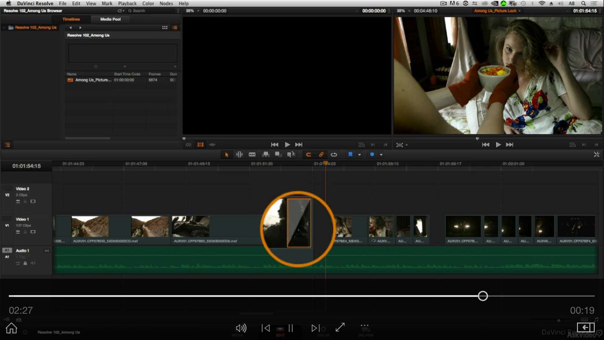
Task: Open the Apple menu
Action: (8, 3)
